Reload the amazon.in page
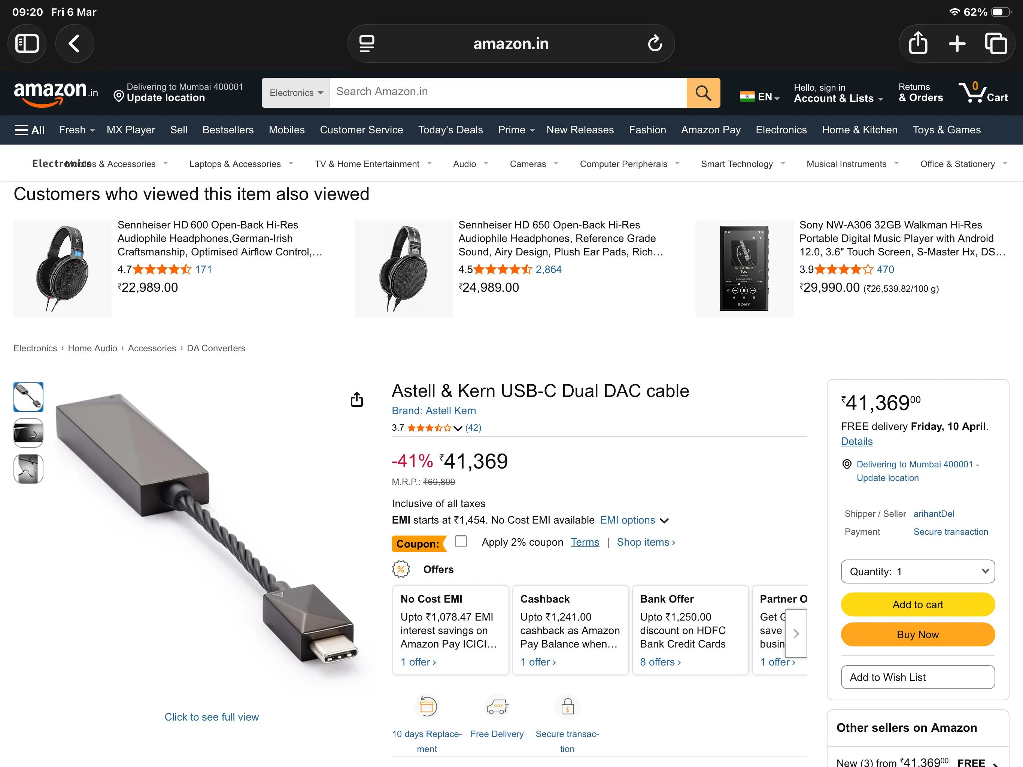Viewport: 1023px width, 767px height. coord(655,43)
